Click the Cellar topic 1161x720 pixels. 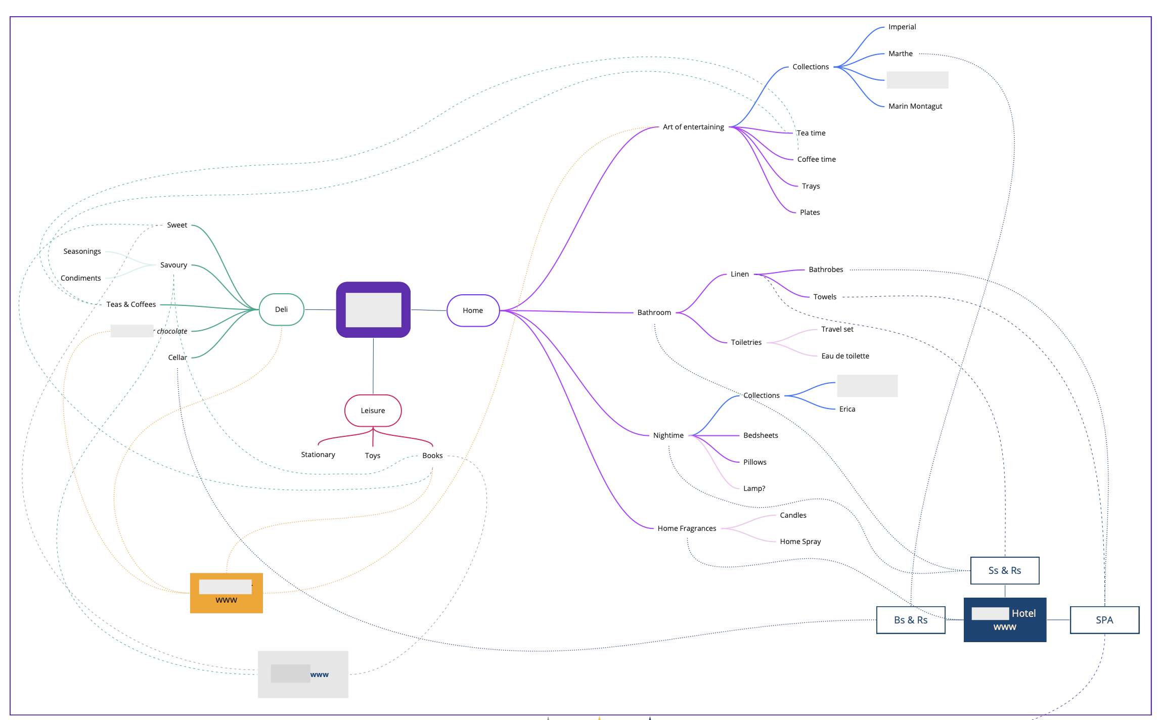point(177,357)
